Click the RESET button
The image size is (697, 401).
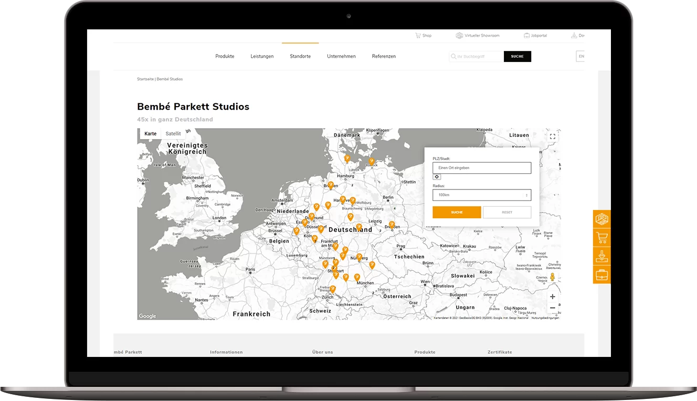pos(507,212)
